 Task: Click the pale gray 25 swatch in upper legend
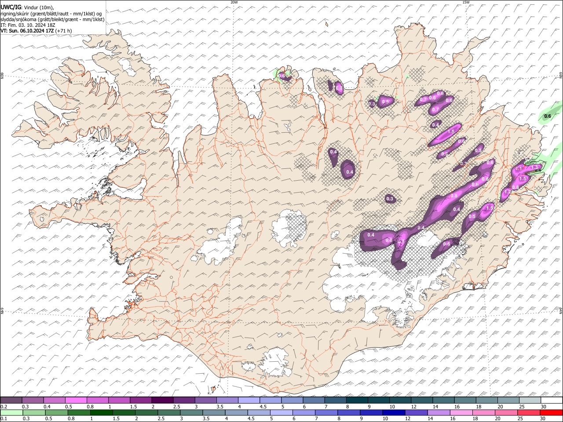tap(530, 400)
